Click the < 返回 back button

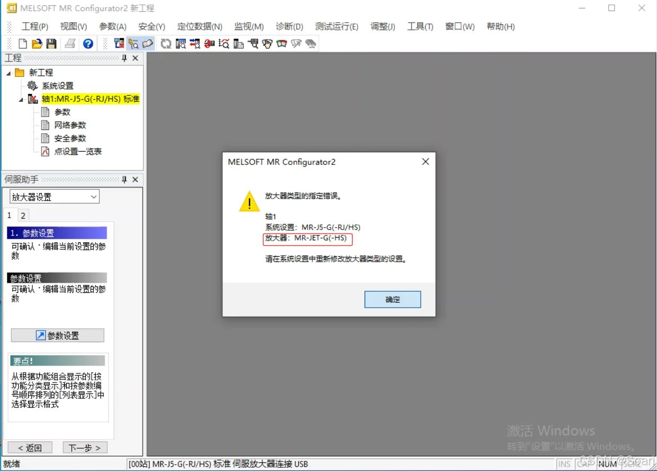30,448
